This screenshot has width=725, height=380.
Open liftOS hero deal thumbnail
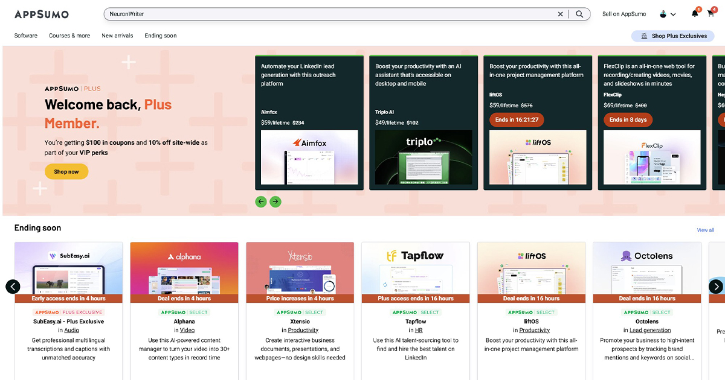538,157
